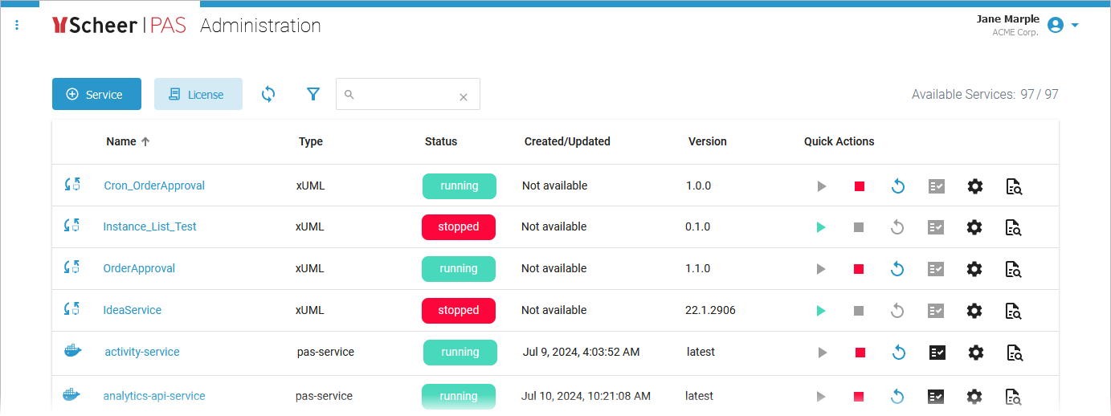Open the Cron_OrderApproval service link
The image size is (1111, 416).
[154, 186]
